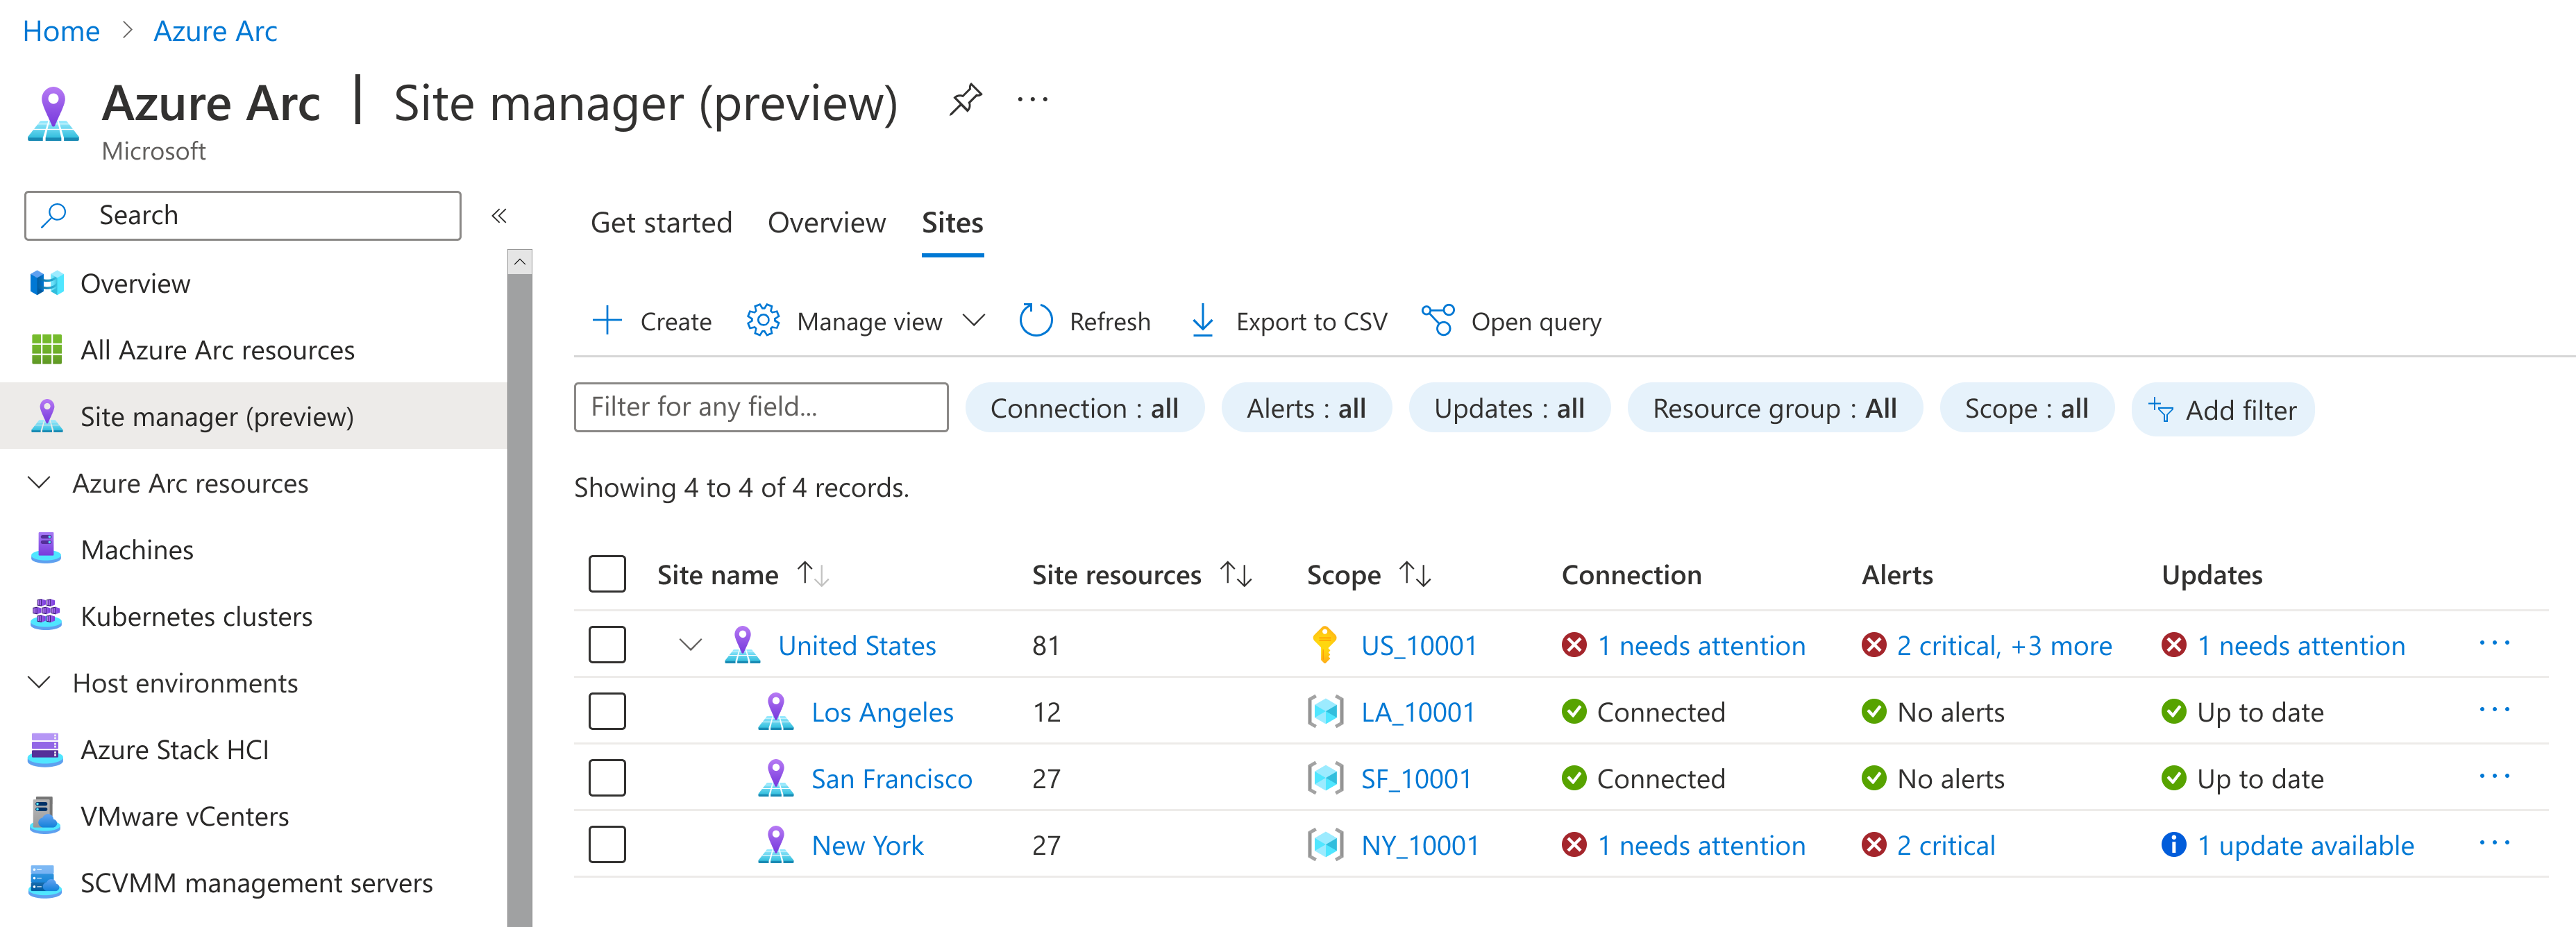Image resolution: width=2576 pixels, height=927 pixels.
Task: Click the Export to CSV download icon
Action: click(x=1203, y=321)
